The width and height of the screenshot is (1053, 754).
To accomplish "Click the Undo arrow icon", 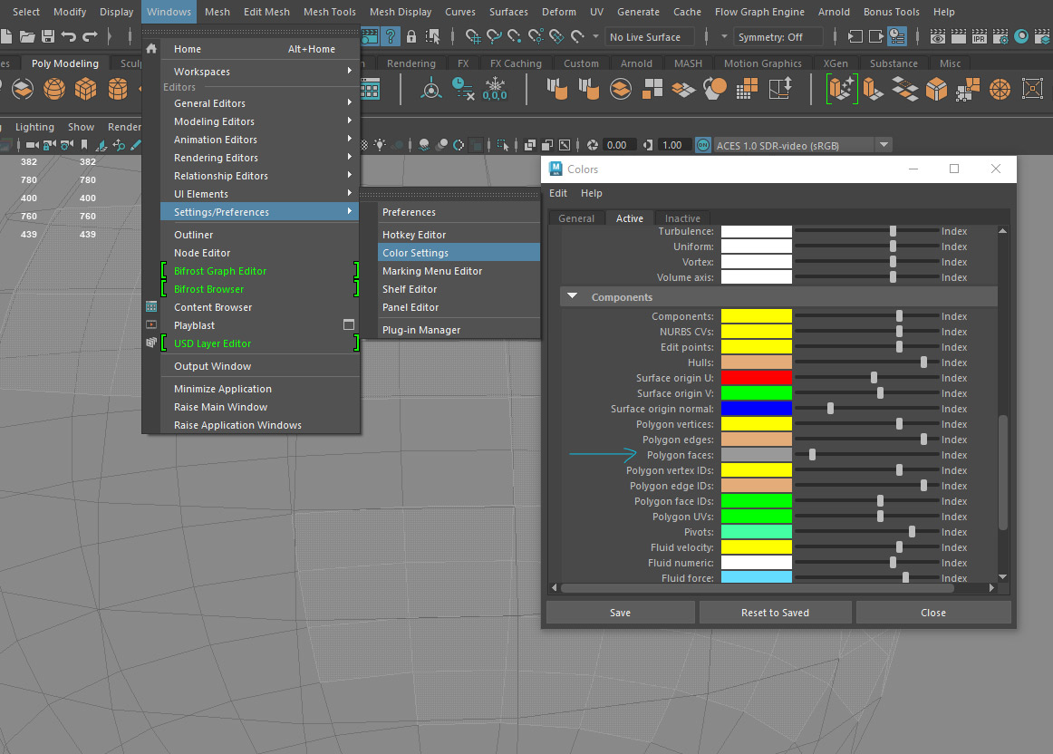I will [x=69, y=37].
